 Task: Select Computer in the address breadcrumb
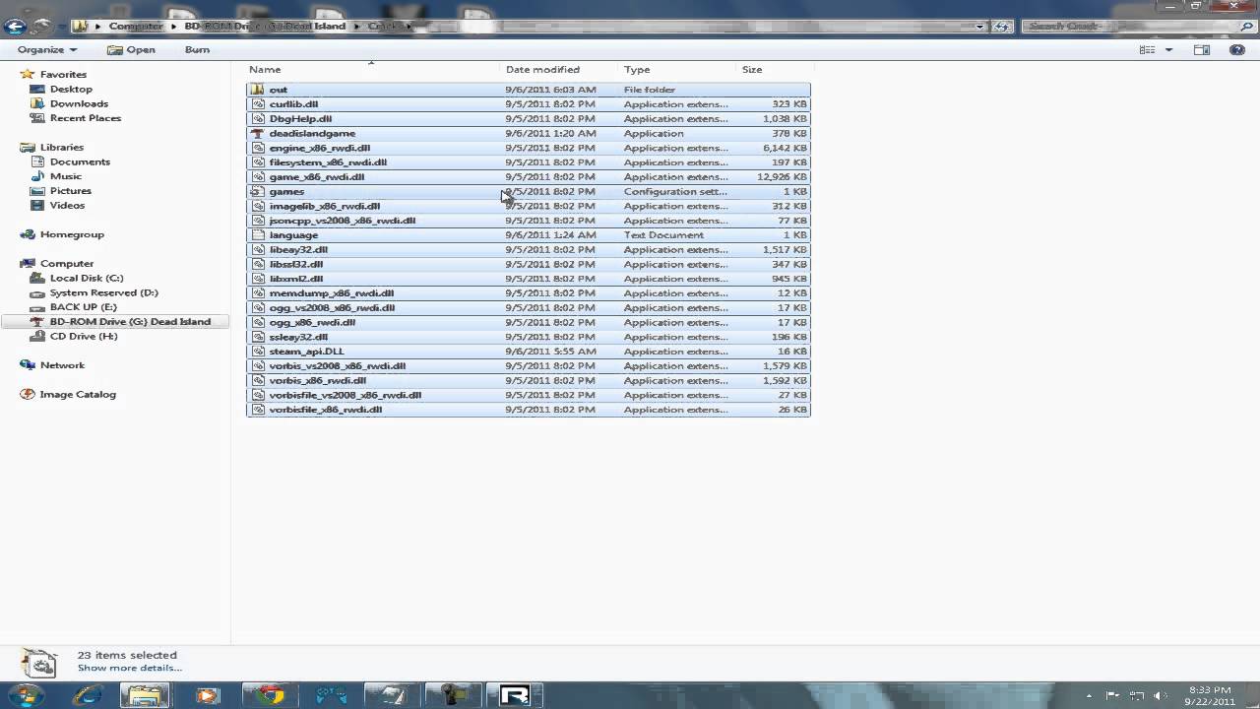pyautogui.click(x=136, y=27)
